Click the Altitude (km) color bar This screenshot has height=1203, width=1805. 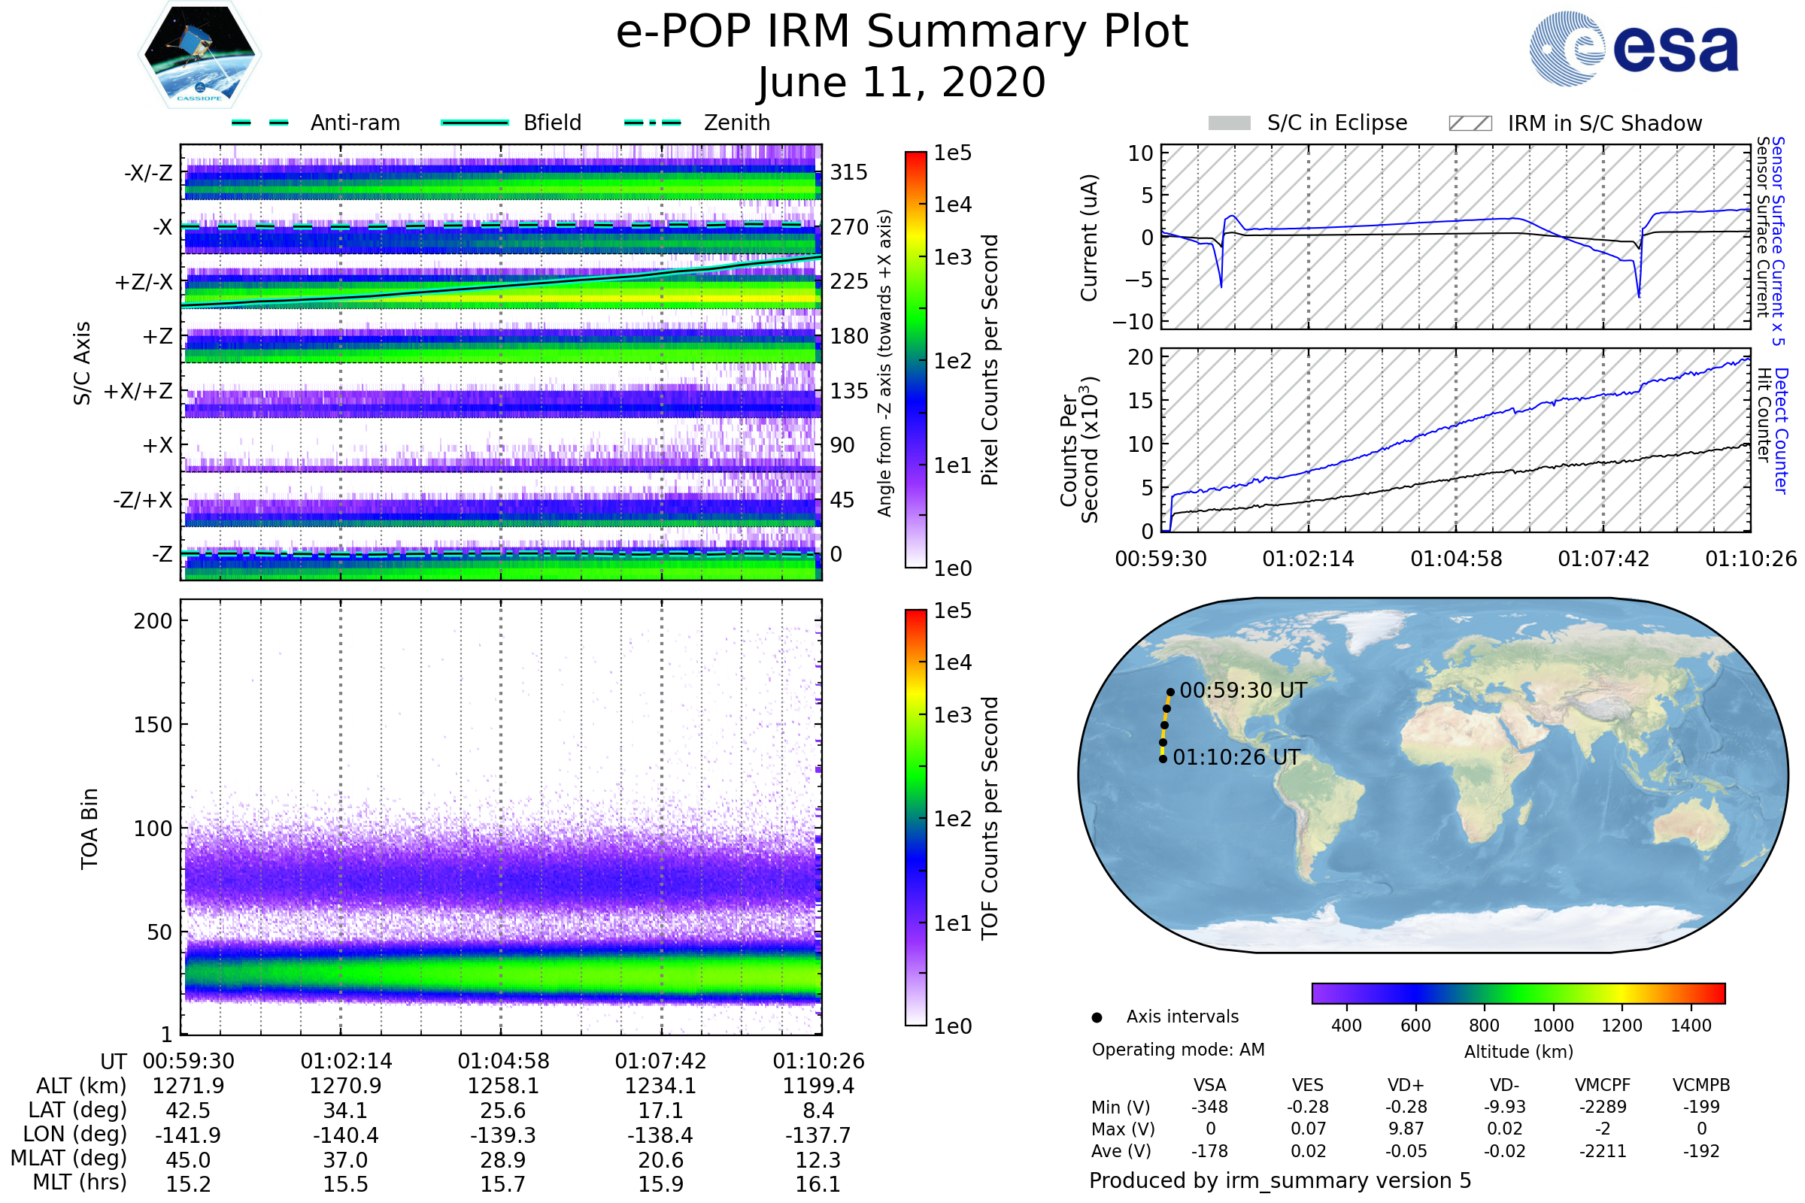(x=1518, y=992)
